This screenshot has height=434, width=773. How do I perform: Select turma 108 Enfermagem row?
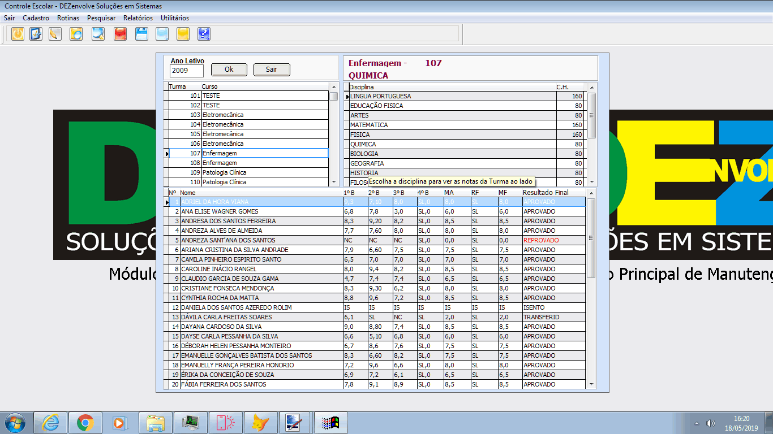pos(249,163)
